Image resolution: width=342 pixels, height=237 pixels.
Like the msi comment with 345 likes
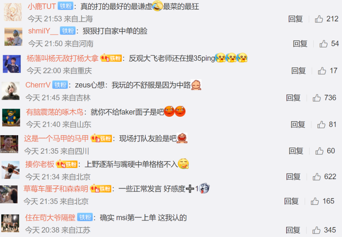316,230
